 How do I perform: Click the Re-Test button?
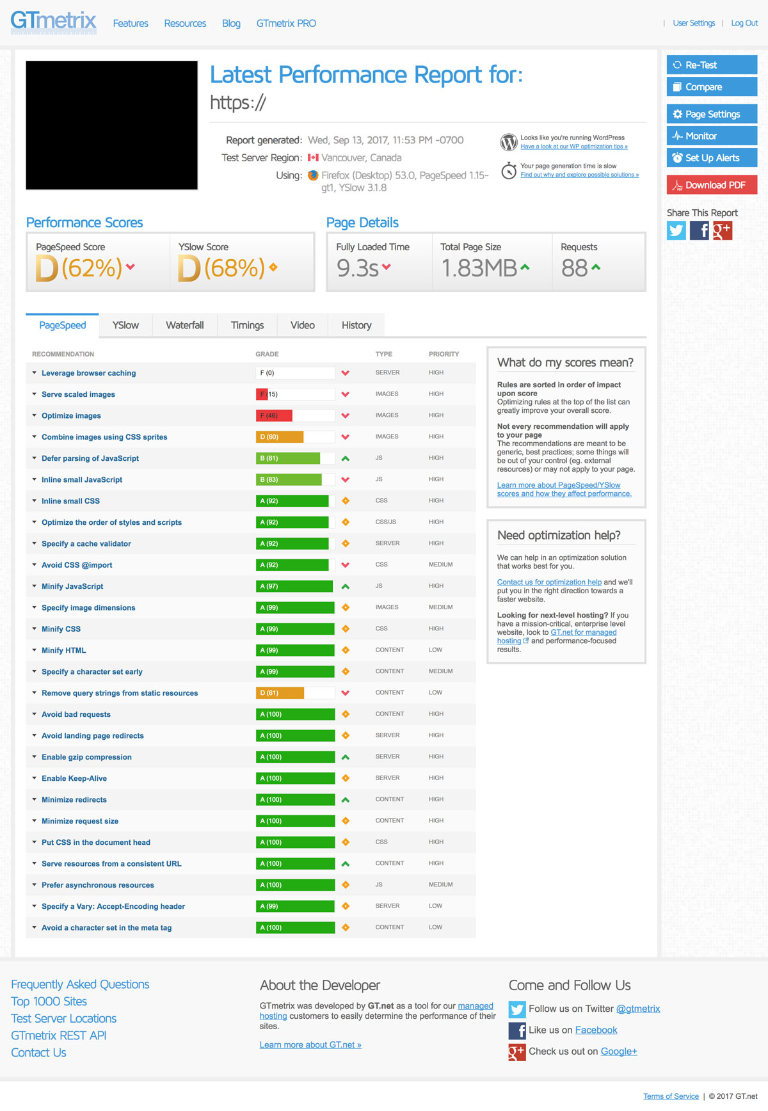pos(712,65)
